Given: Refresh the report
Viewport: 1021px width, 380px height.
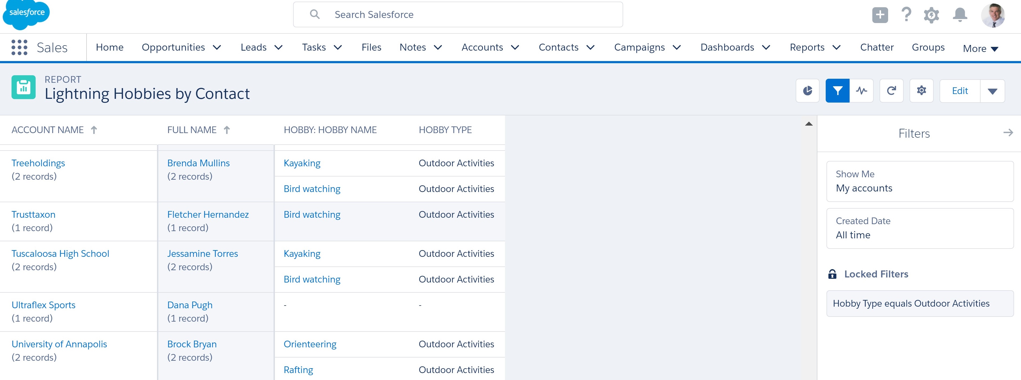Looking at the screenshot, I should coord(891,91).
